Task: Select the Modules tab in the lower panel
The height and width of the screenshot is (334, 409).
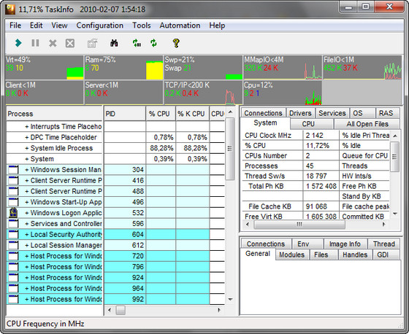Action: 291,255
